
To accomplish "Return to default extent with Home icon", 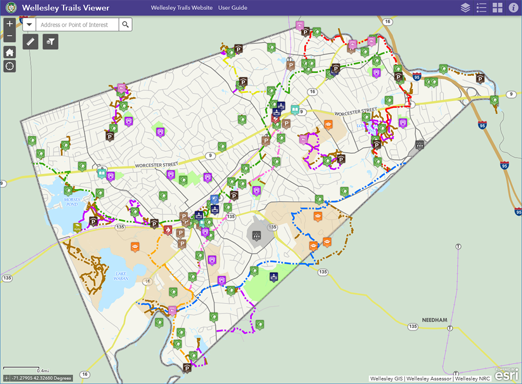I will [9, 52].
